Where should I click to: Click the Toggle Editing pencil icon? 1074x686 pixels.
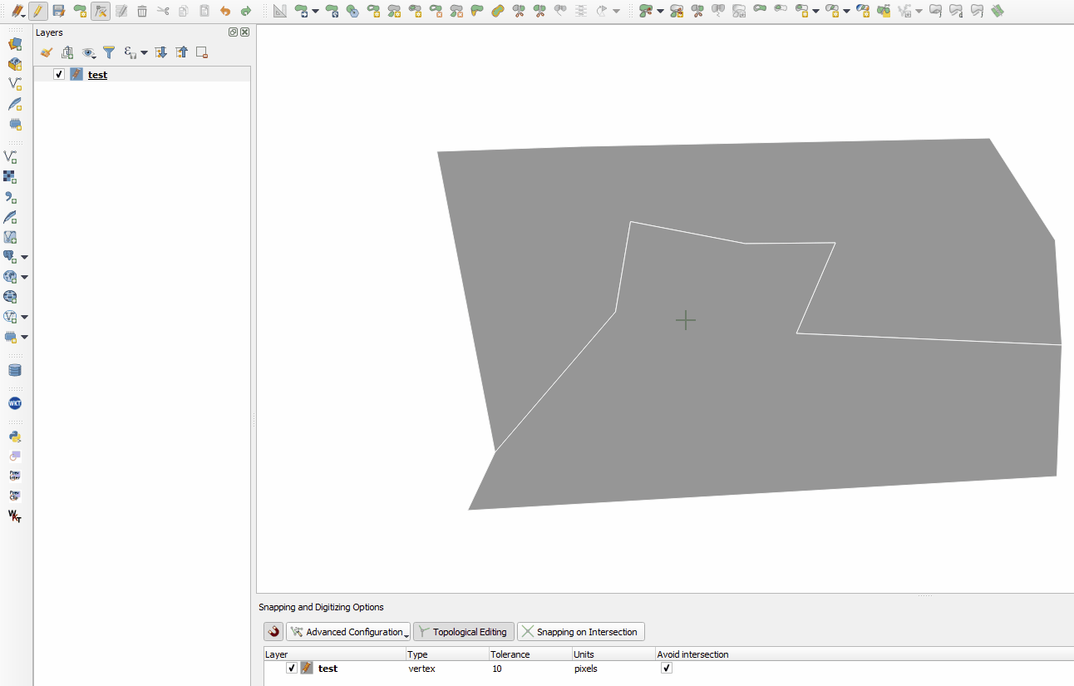(x=37, y=11)
